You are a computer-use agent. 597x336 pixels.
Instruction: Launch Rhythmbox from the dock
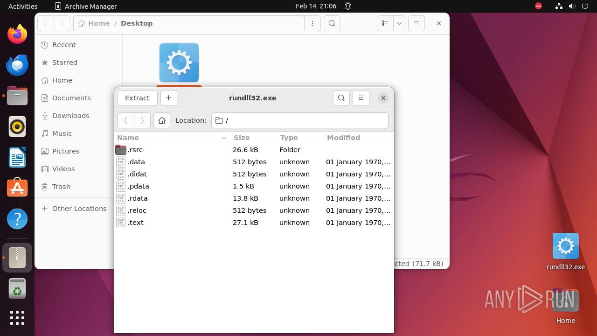coord(17,126)
